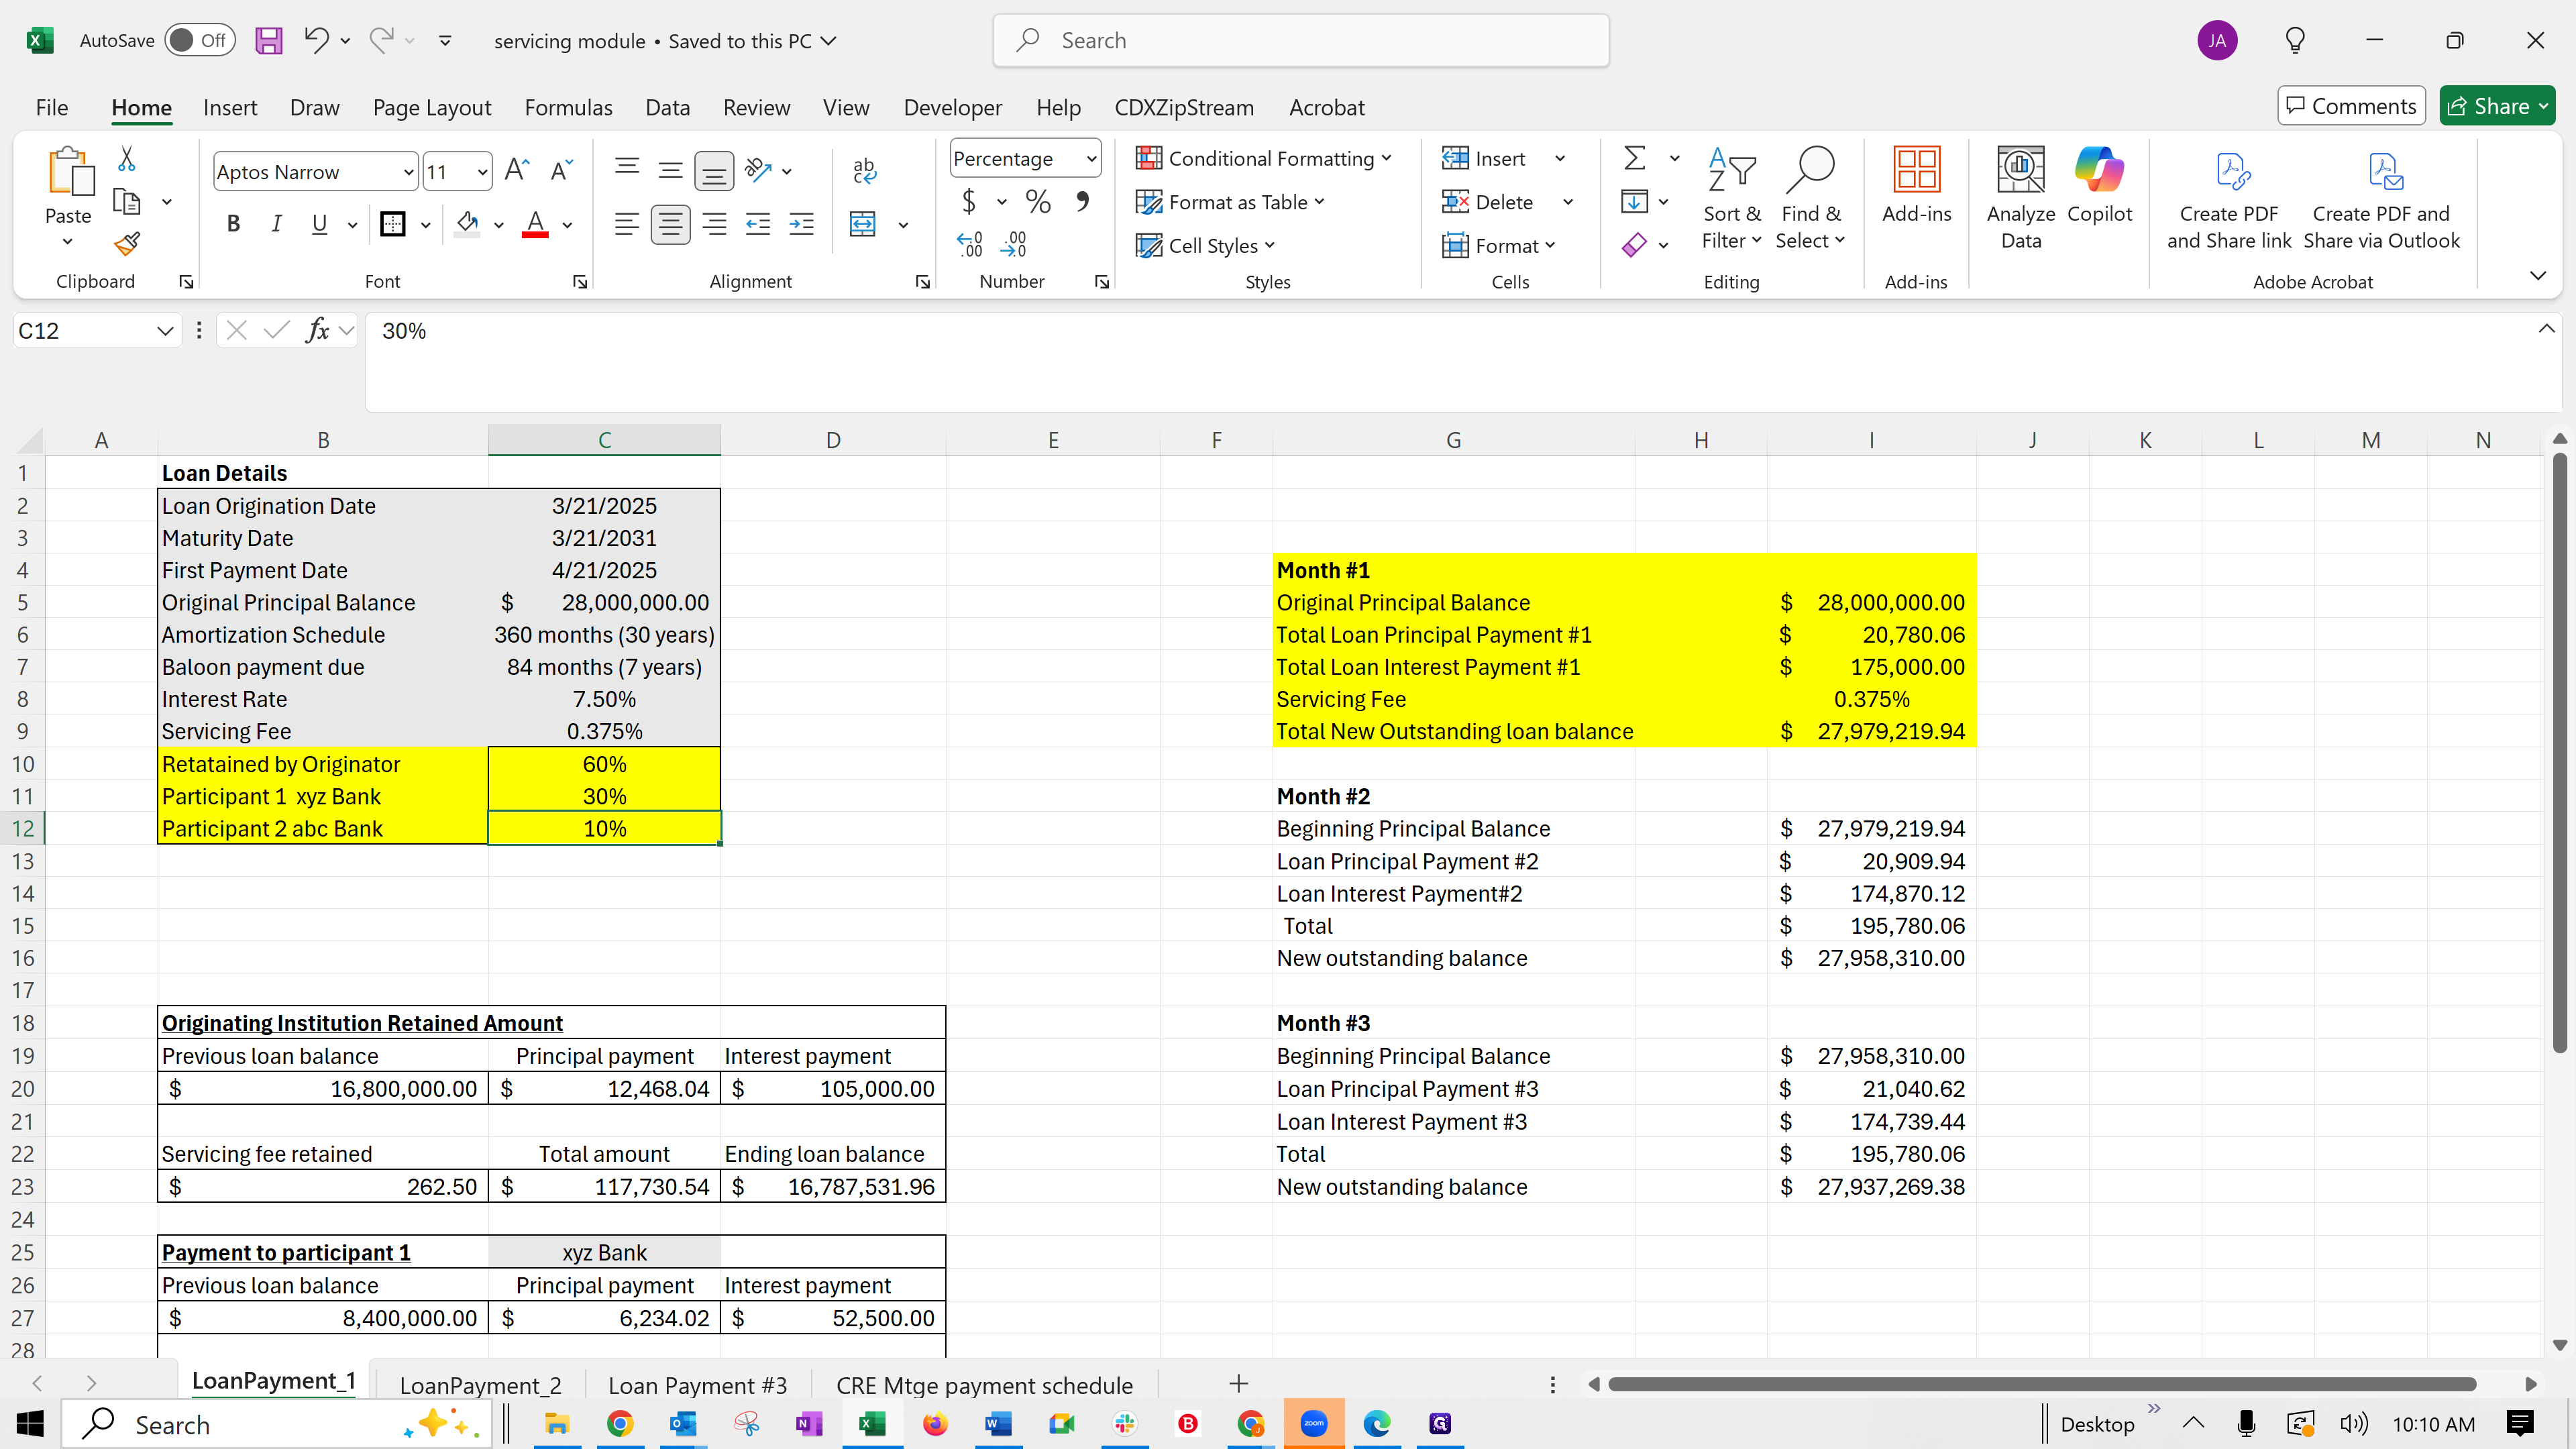The height and width of the screenshot is (1449, 2576).
Task: Open the Percentage number format dropdown
Action: [x=1091, y=158]
